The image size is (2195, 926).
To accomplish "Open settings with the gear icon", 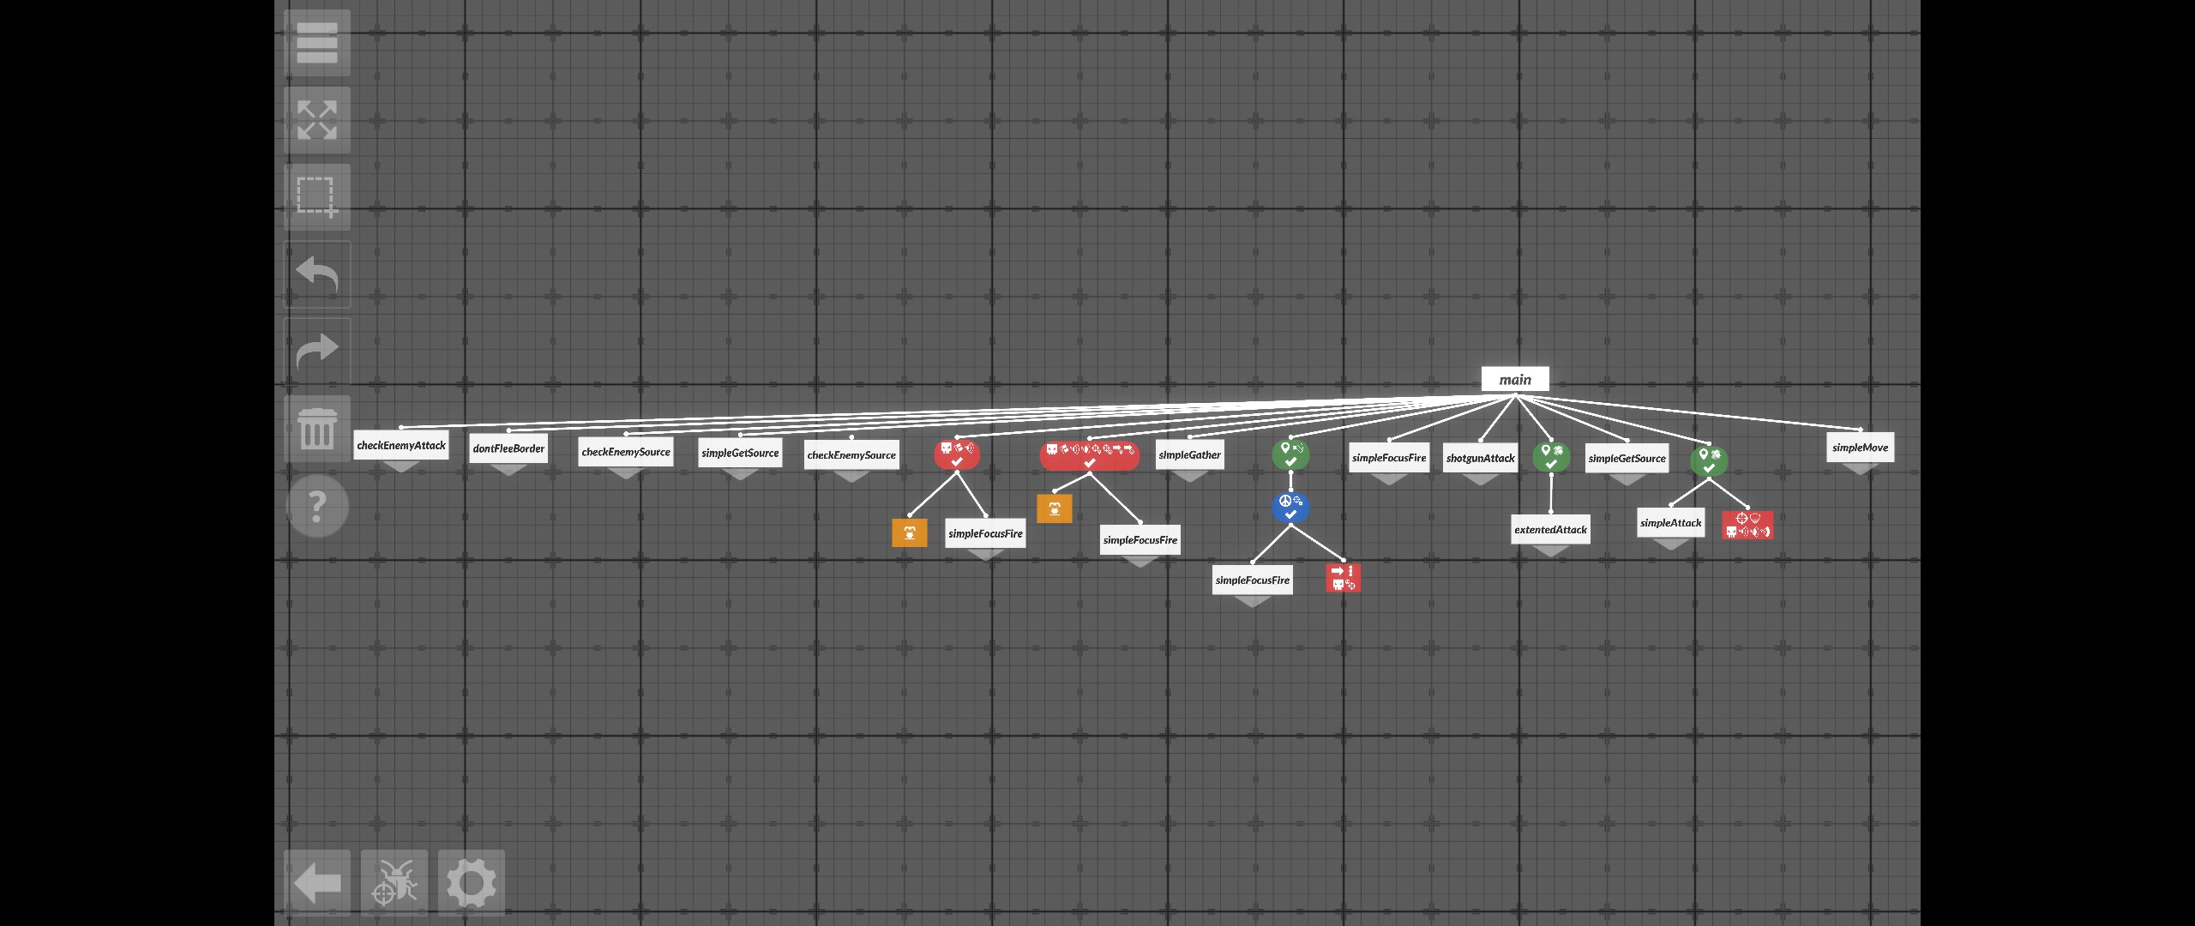I will pyautogui.click(x=471, y=882).
